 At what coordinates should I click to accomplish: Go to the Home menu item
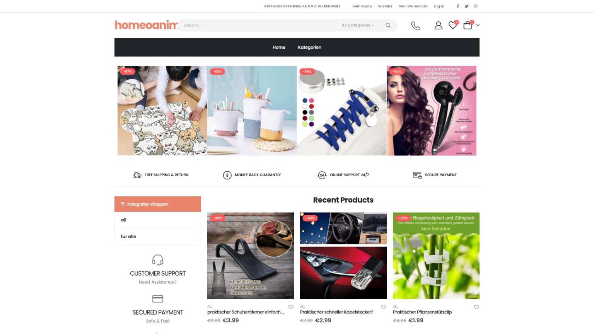(279, 47)
